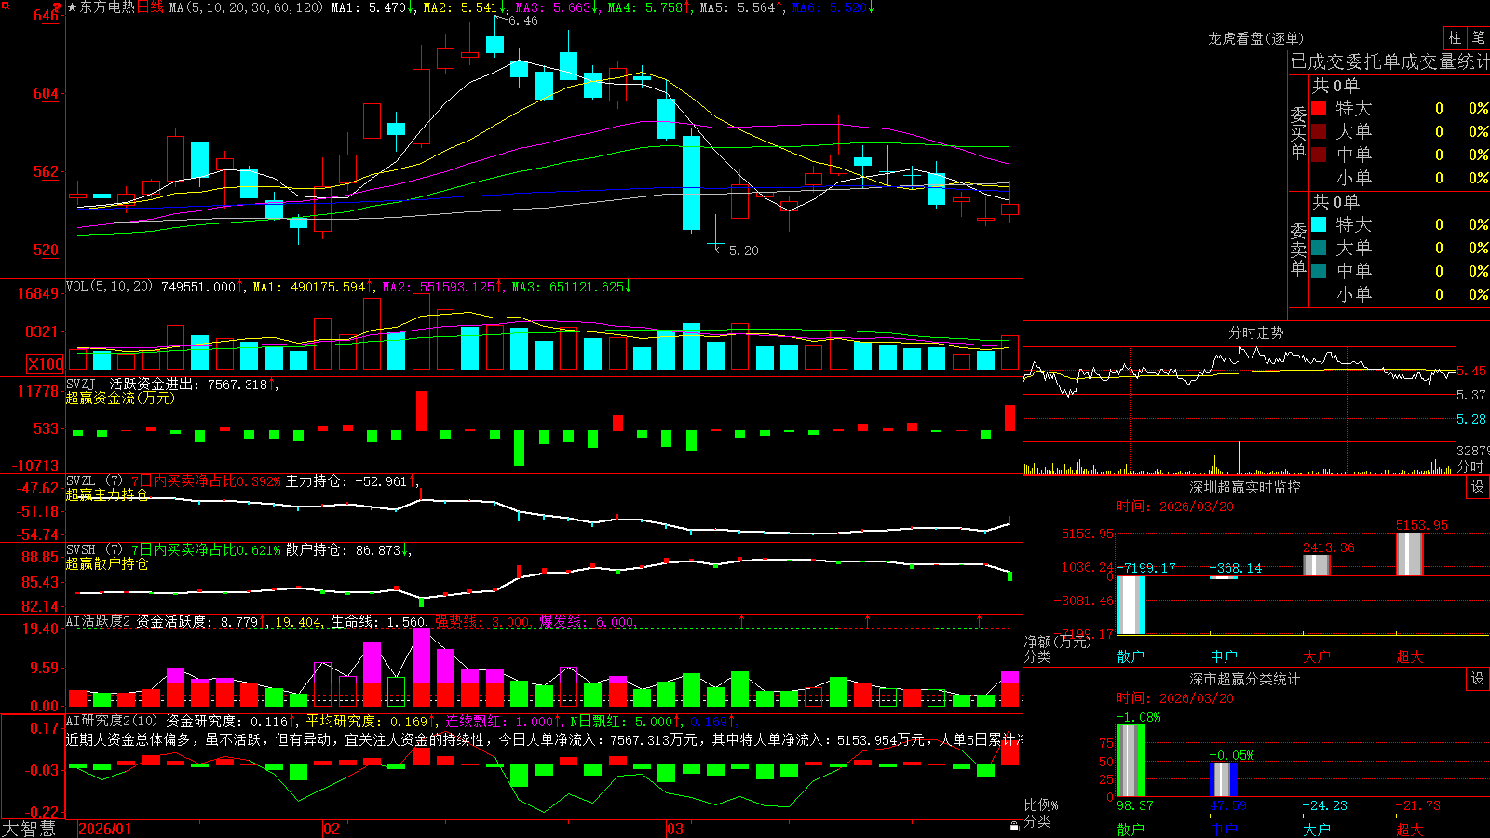This screenshot has width=1490, height=838.
Task: Click the 超大 label in 深圳超赢实时监控 chart
Action: [1410, 656]
